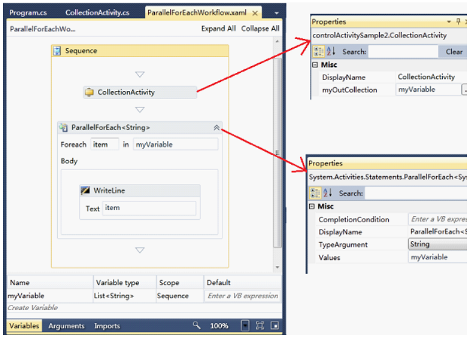Click the myVariable field after 'in'
The height and width of the screenshot is (340, 472).
(176, 144)
